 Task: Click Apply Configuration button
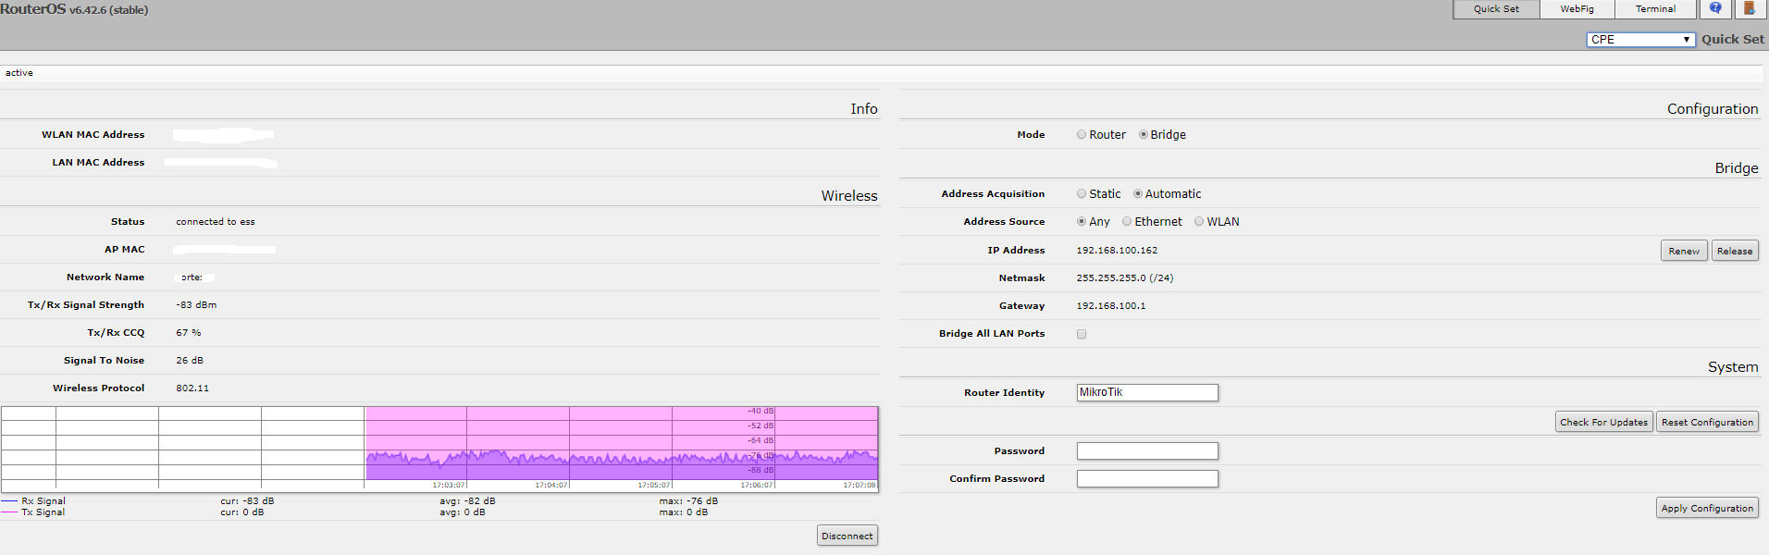click(x=1707, y=508)
